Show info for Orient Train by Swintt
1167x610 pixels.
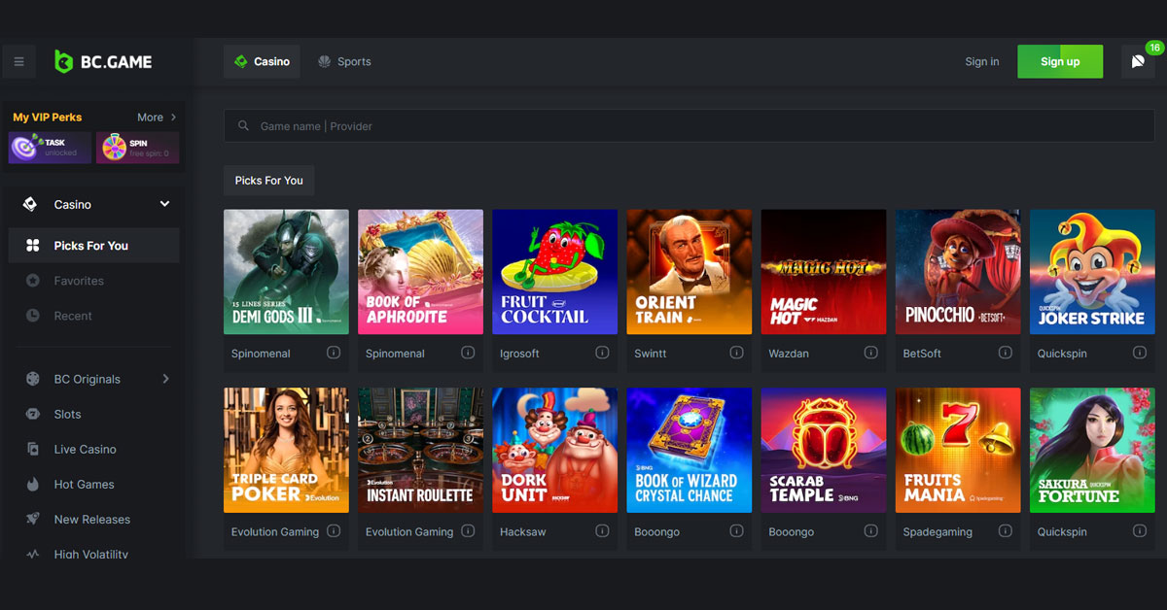point(736,353)
